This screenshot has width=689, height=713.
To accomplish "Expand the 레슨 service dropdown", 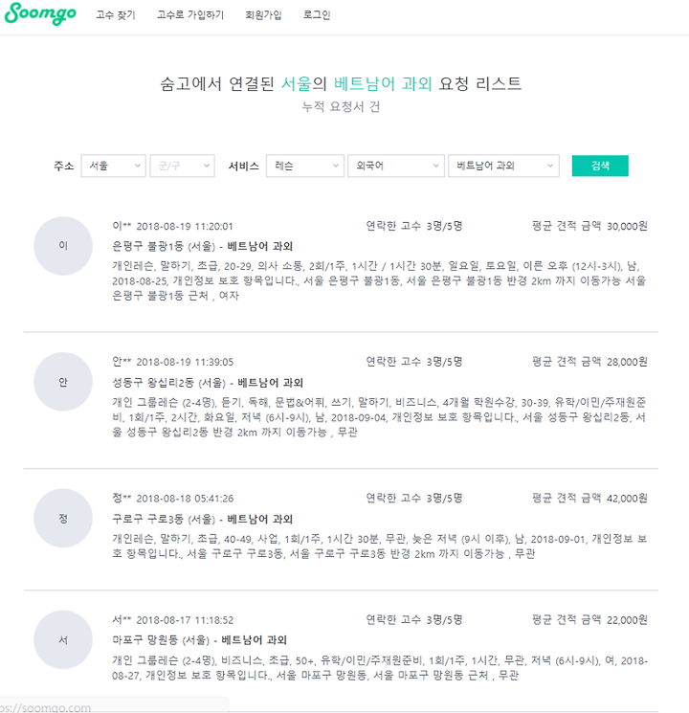I will point(304,166).
